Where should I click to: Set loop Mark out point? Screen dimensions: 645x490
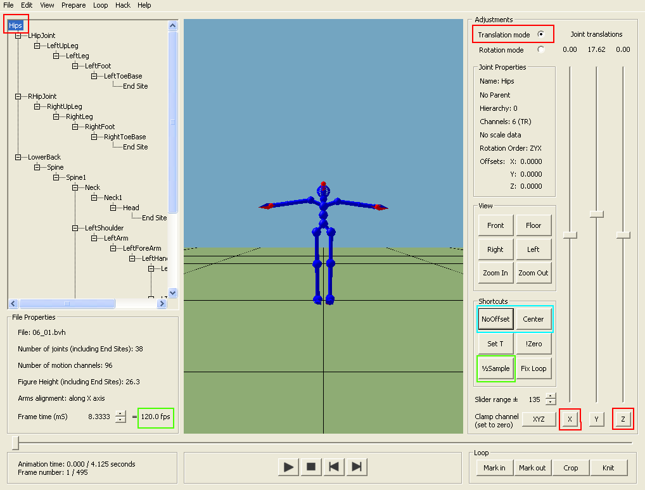[532, 468]
